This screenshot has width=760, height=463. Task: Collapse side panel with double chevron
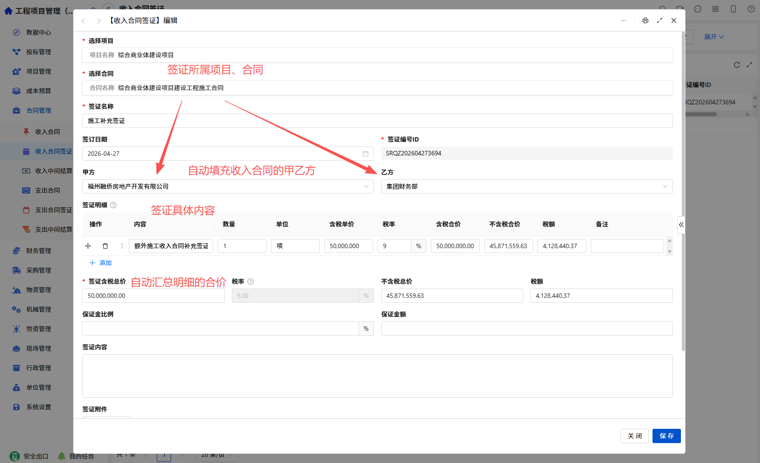click(x=681, y=225)
